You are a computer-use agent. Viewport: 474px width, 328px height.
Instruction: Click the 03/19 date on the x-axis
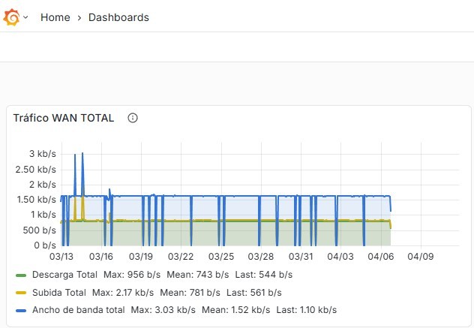(x=141, y=257)
